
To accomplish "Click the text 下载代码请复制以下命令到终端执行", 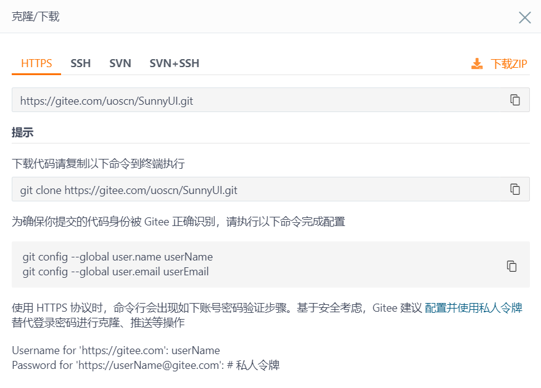I will click(x=98, y=163).
